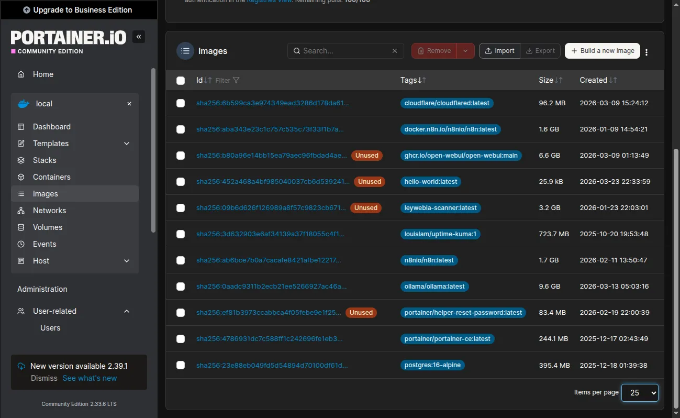
Task: Click the Containers cube icon
Action: (x=21, y=177)
